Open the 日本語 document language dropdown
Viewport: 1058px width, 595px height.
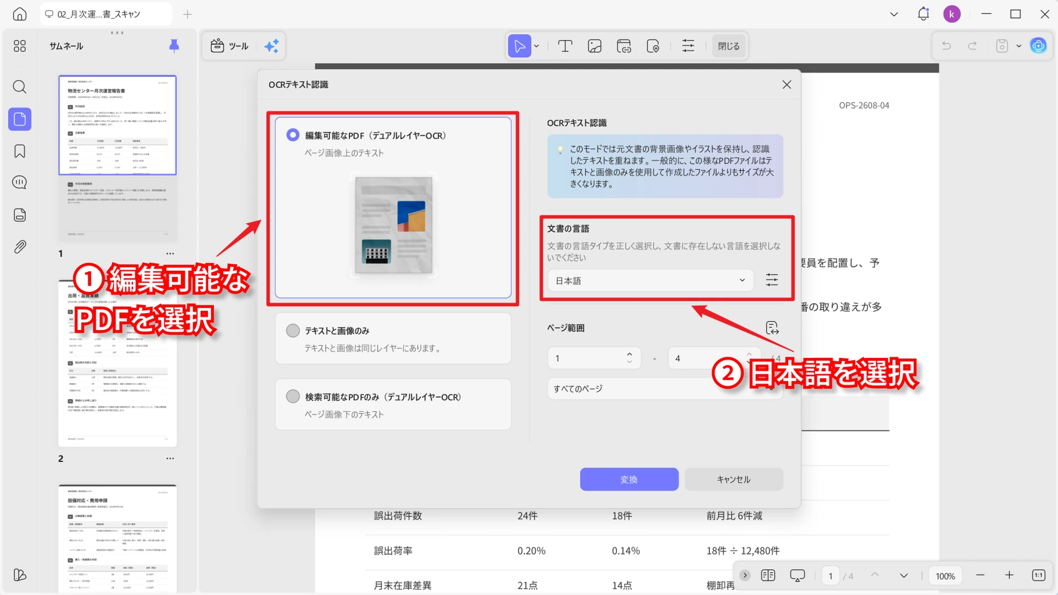click(650, 280)
